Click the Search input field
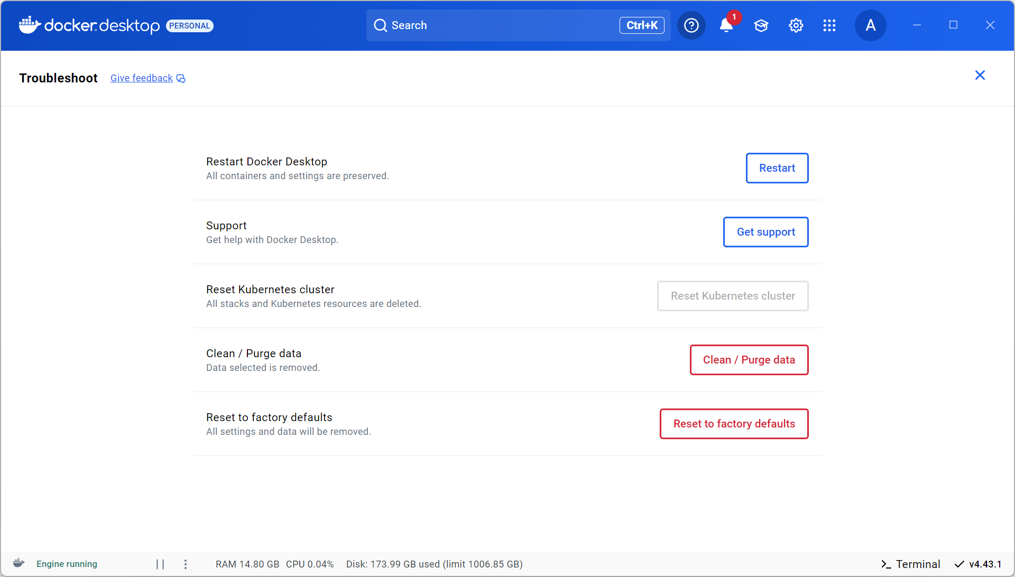Image resolution: width=1015 pixels, height=577 pixels. [x=497, y=25]
